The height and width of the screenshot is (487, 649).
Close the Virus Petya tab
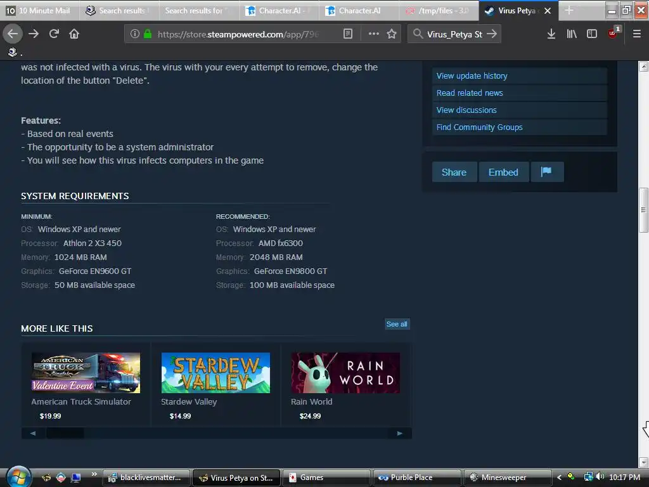548,11
